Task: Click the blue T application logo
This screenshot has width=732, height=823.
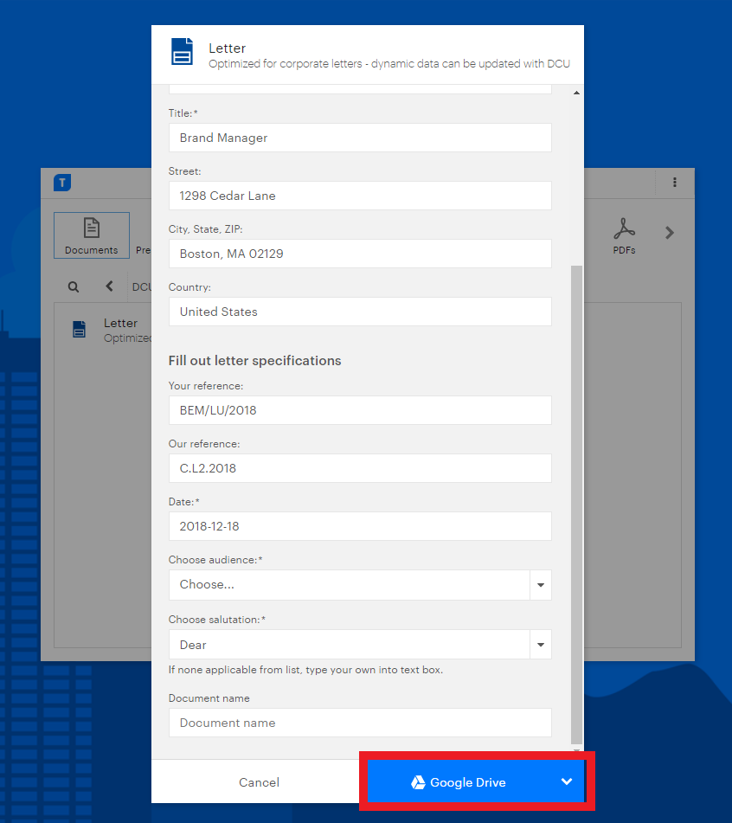Action: coord(61,183)
